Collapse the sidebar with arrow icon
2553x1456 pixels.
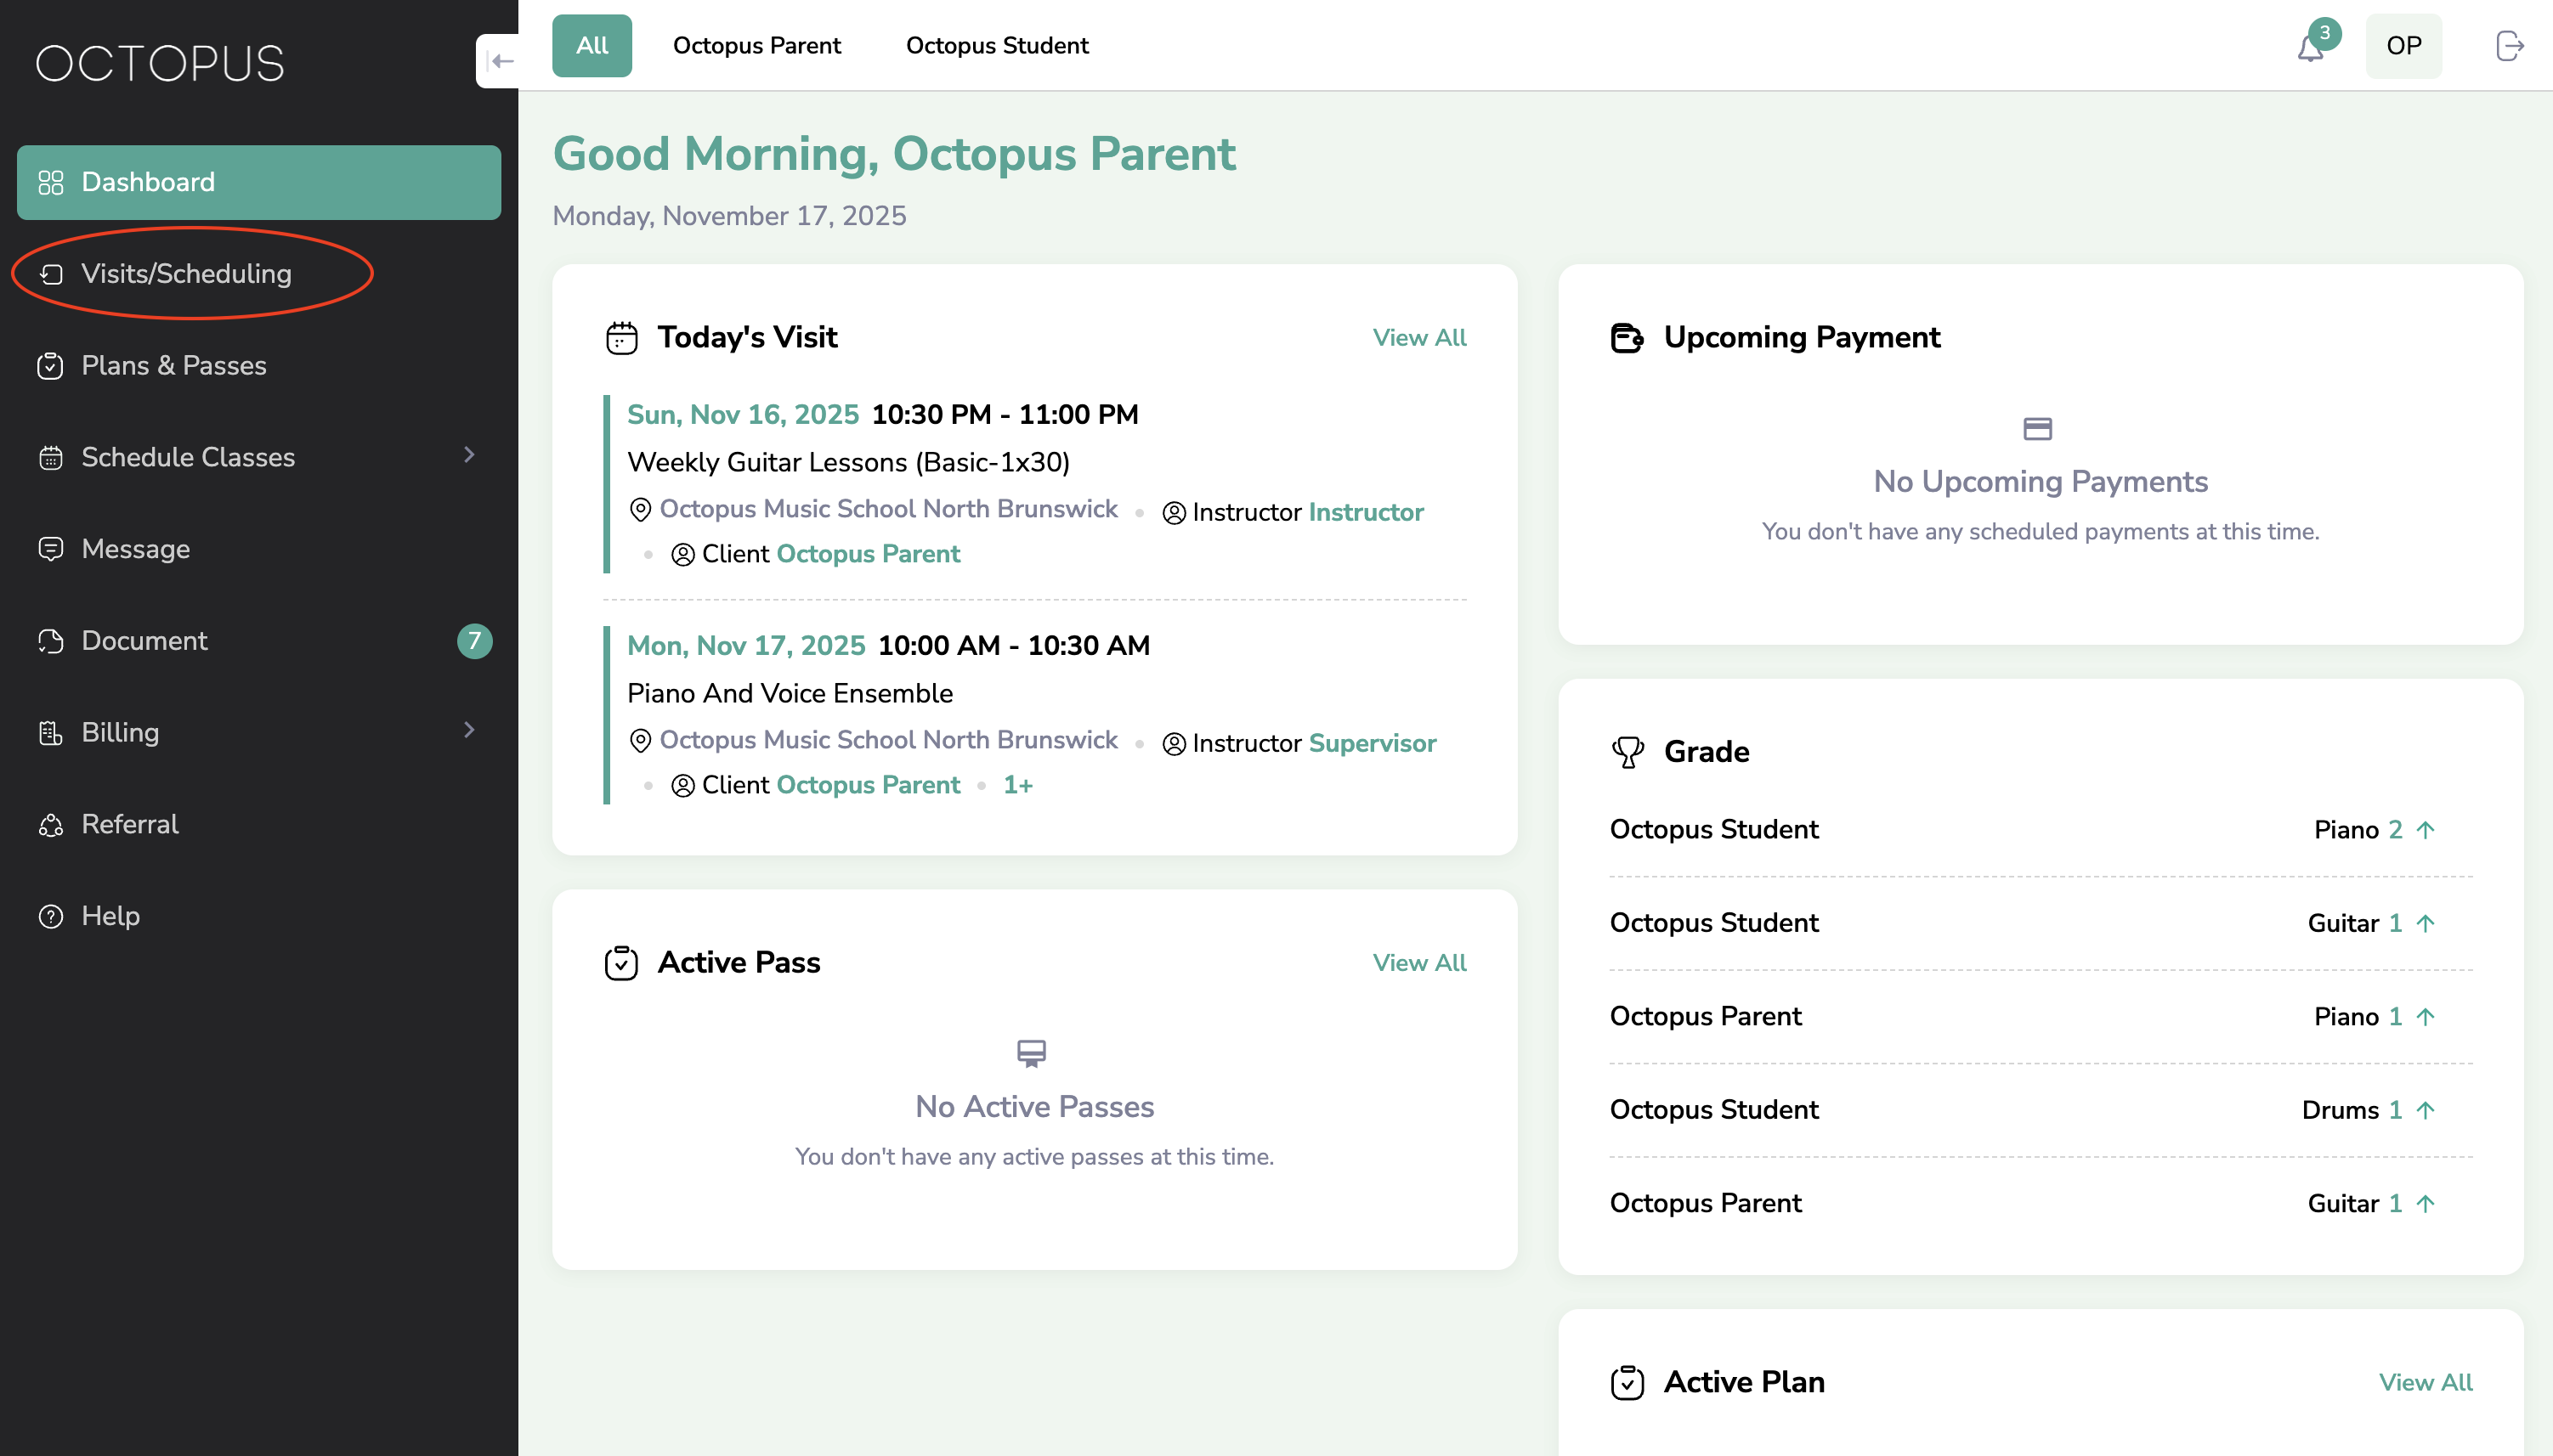501,62
